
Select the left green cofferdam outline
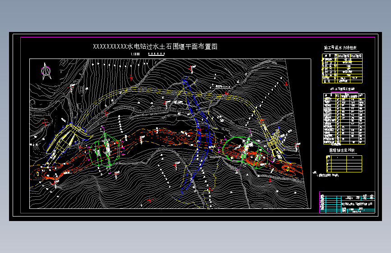click(105, 150)
